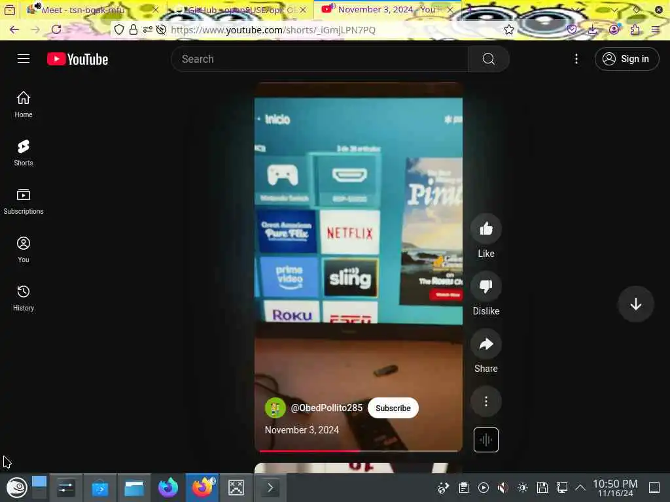Go to the next short with down arrow
The image size is (670, 502).
tap(635, 304)
